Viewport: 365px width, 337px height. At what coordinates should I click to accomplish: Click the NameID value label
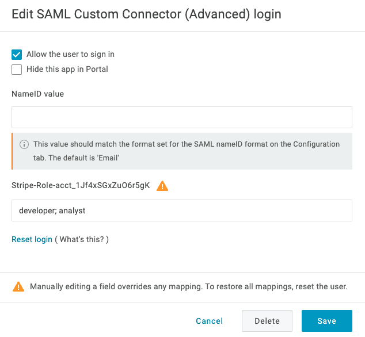(38, 94)
